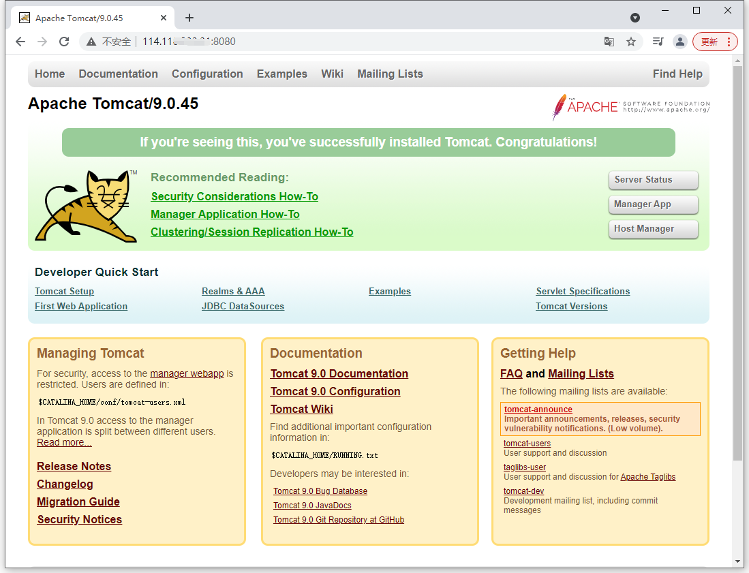Click the Mailing Lists link in Getting Help

pyautogui.click(x=581, y=374)
